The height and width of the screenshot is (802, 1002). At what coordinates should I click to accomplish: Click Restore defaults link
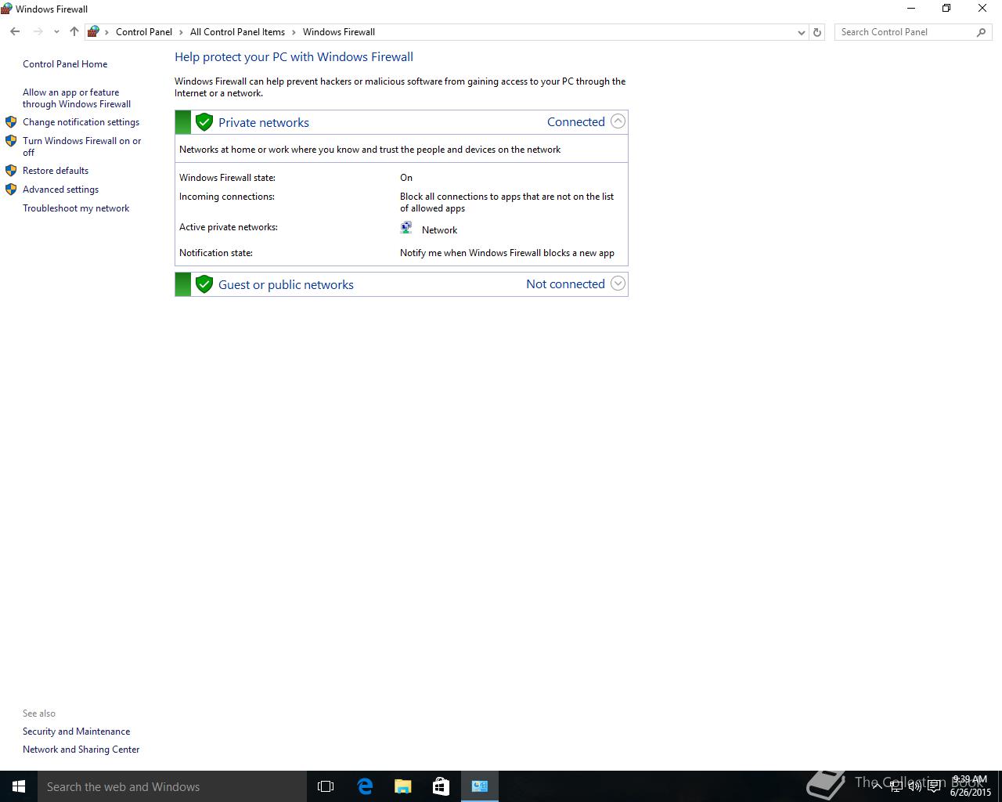coord(56,171)
